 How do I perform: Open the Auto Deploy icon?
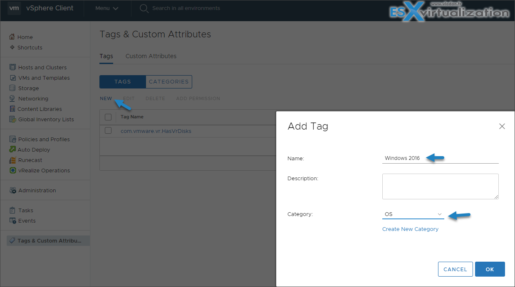12,150
